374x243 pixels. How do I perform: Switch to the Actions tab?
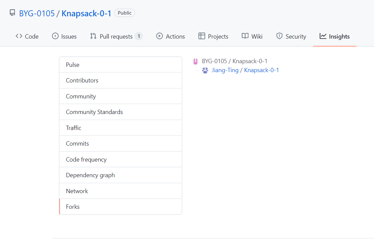click(x=171, y=37)
